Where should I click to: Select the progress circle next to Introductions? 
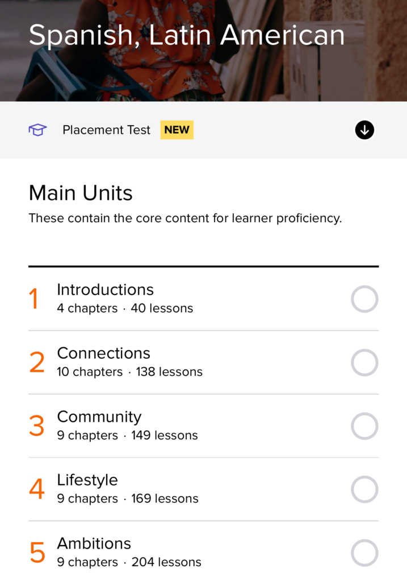tap(364, 299)
